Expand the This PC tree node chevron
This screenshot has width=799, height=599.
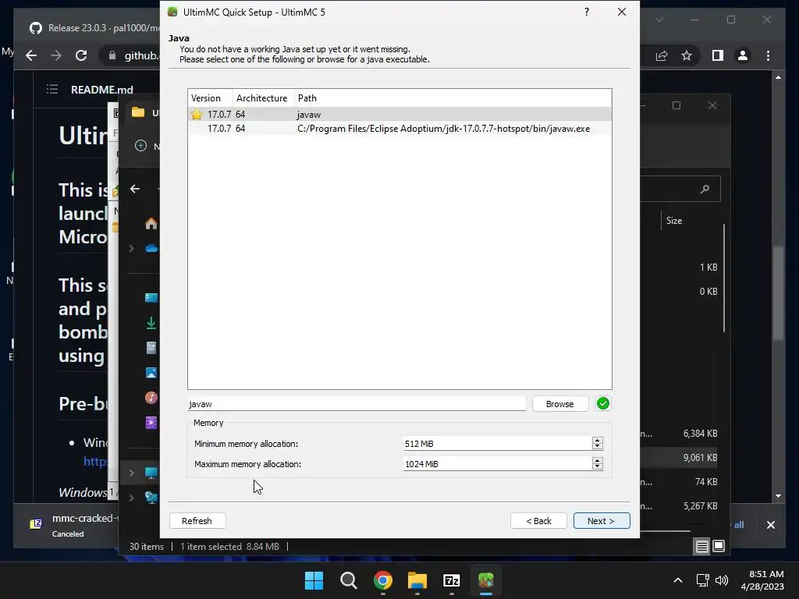pyautogui.click(x=131, y=473)
